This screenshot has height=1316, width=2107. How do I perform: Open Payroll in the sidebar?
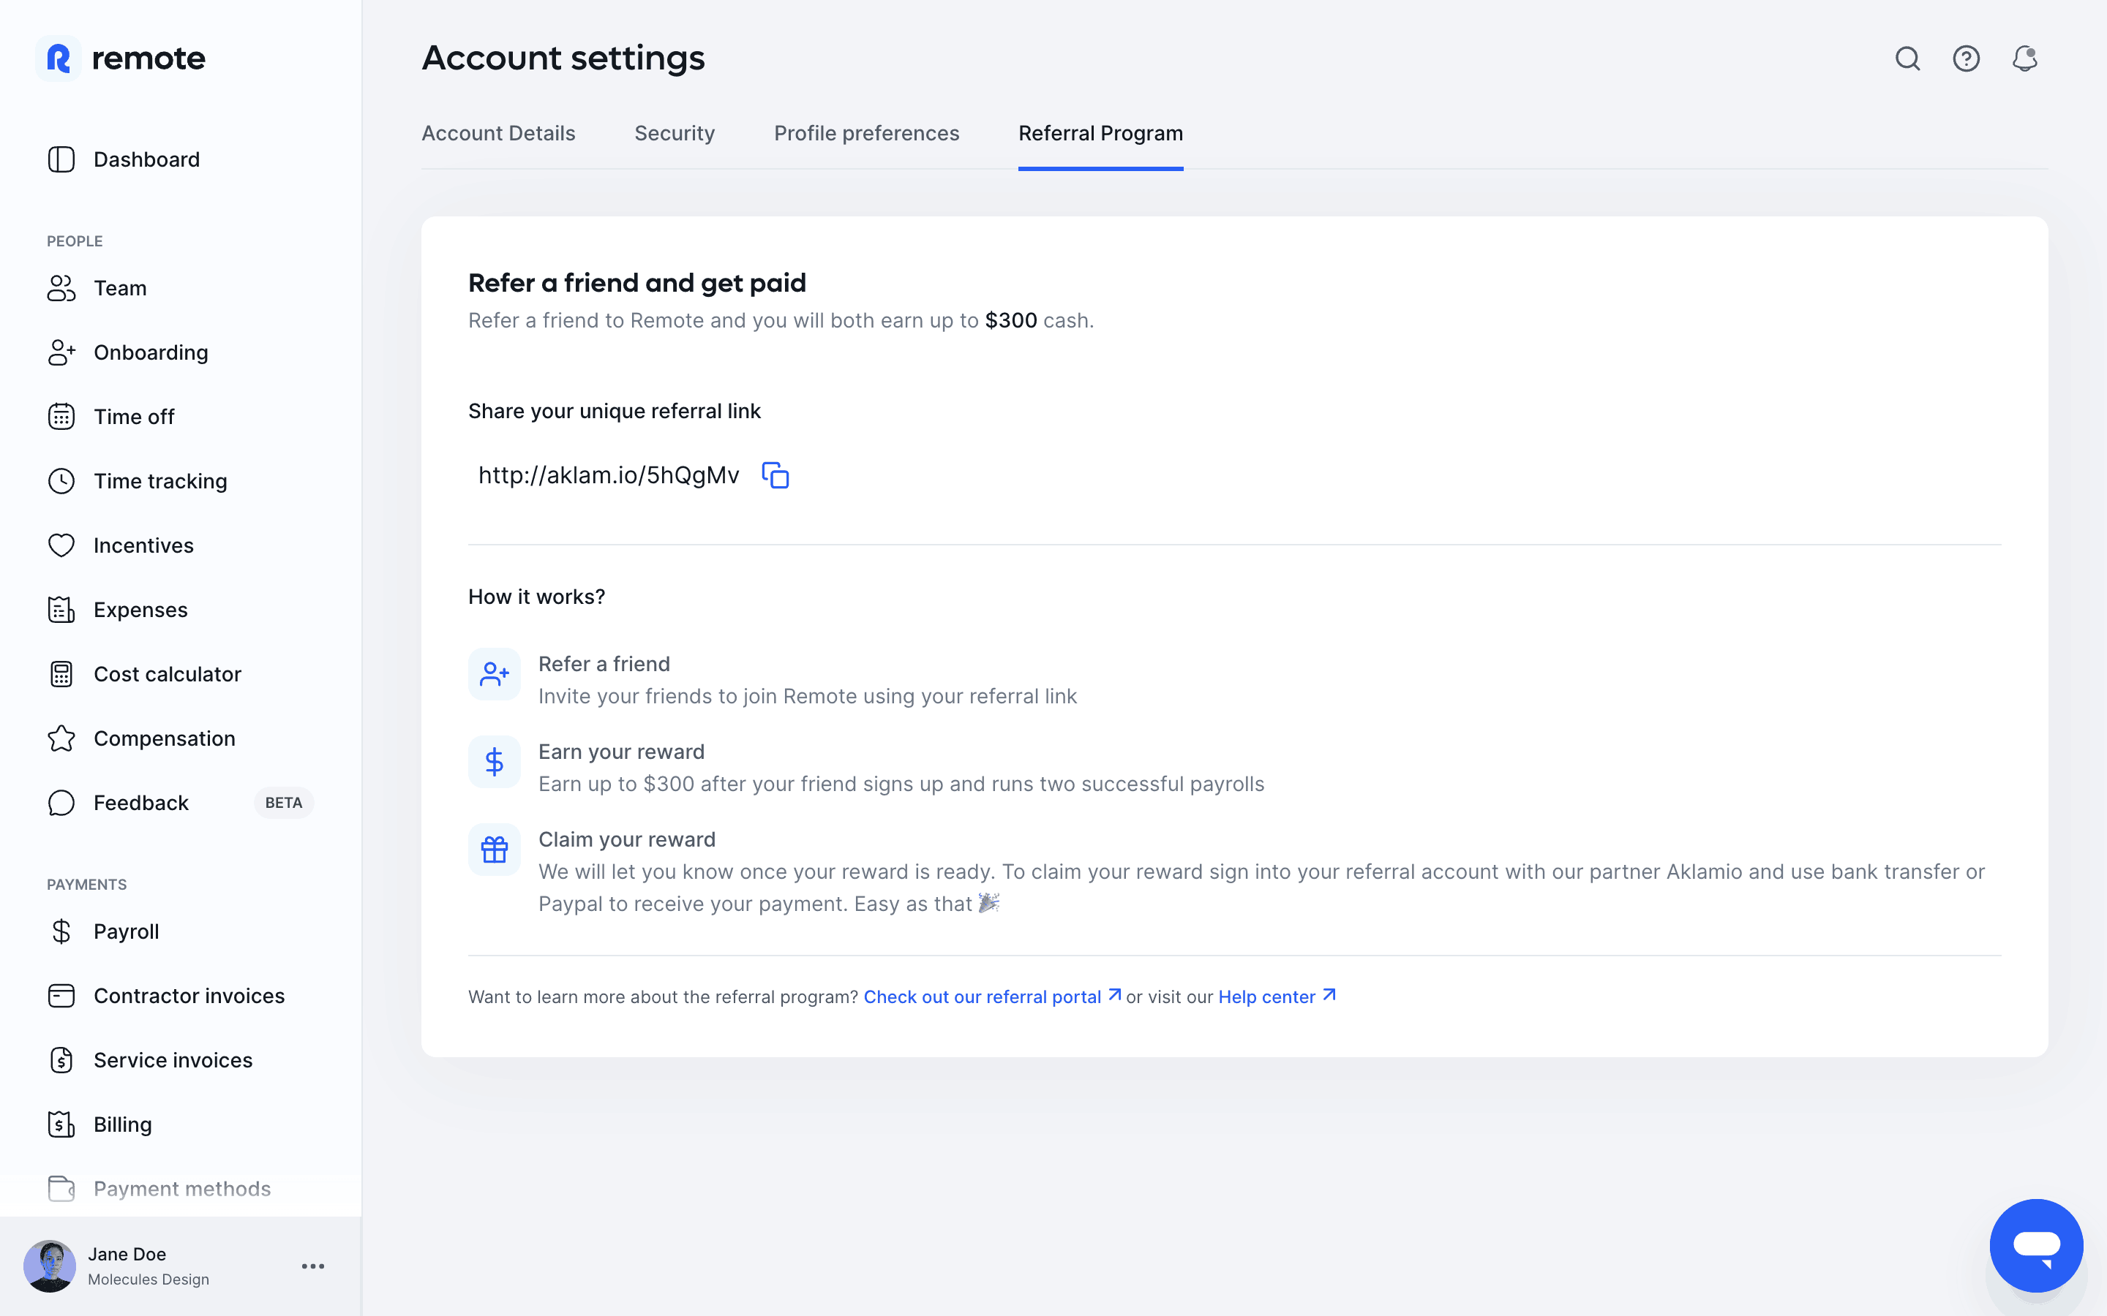click(x=127, y=931)
